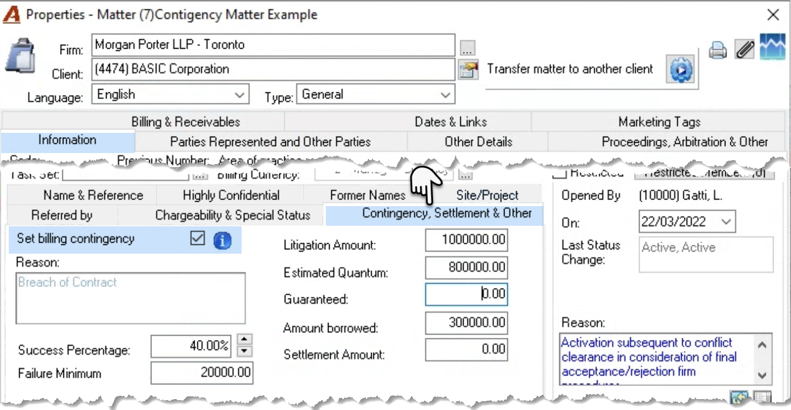Close the Properties window
The height and width of the screenshot is (410, 791).
tap(773, 15)
